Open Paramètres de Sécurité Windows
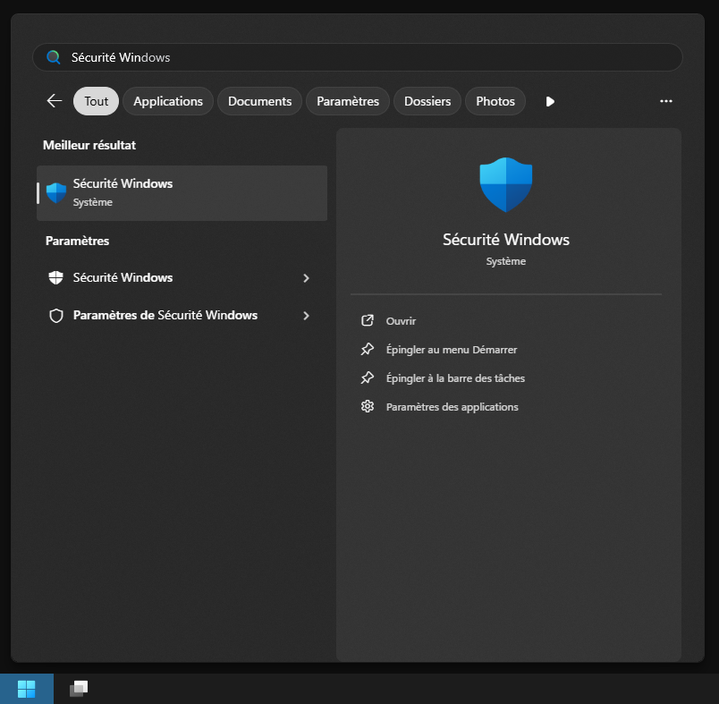The height and width of the screenshot is (704, 719). pos(182,315)
